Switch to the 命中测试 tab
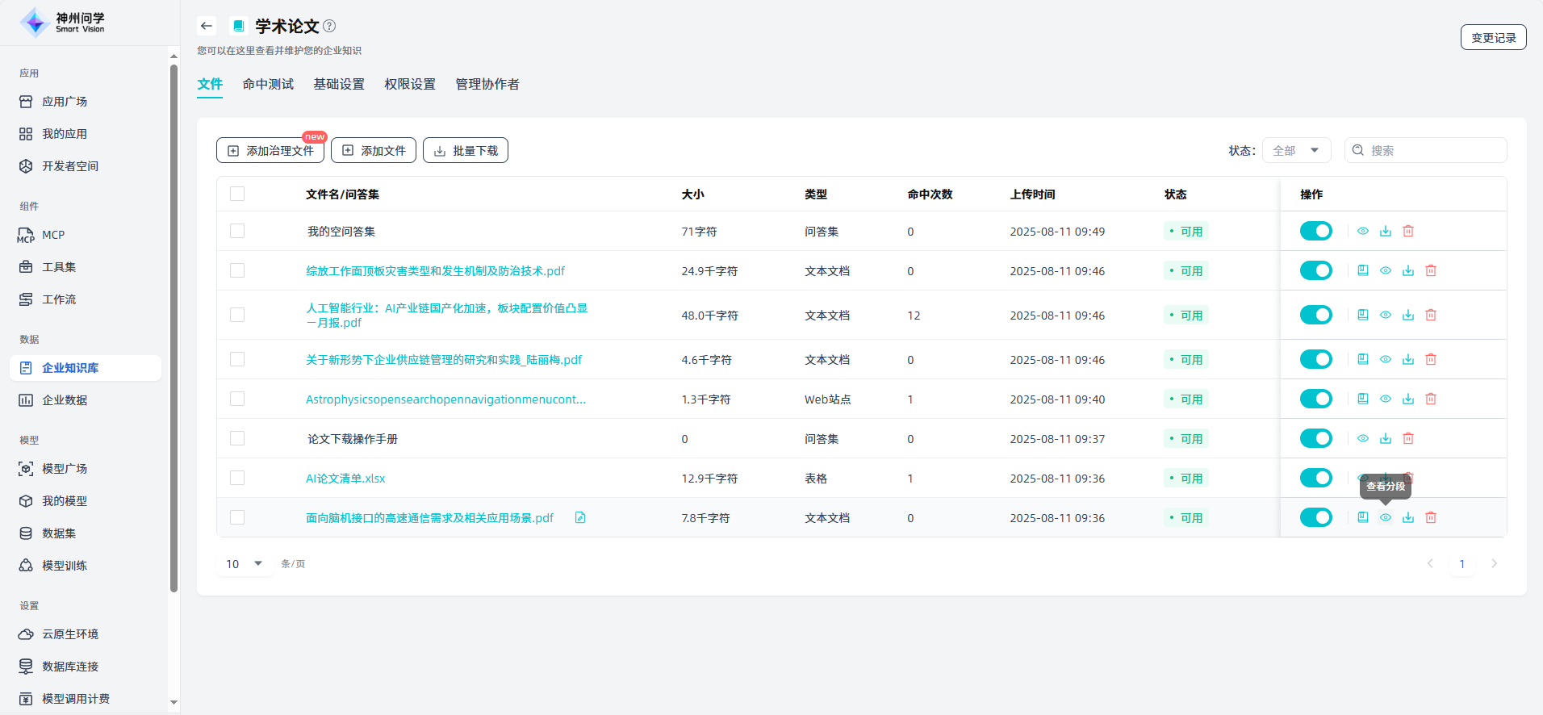Image resolution: width=1543 pixels, height=715 pixels. (268, 84)
